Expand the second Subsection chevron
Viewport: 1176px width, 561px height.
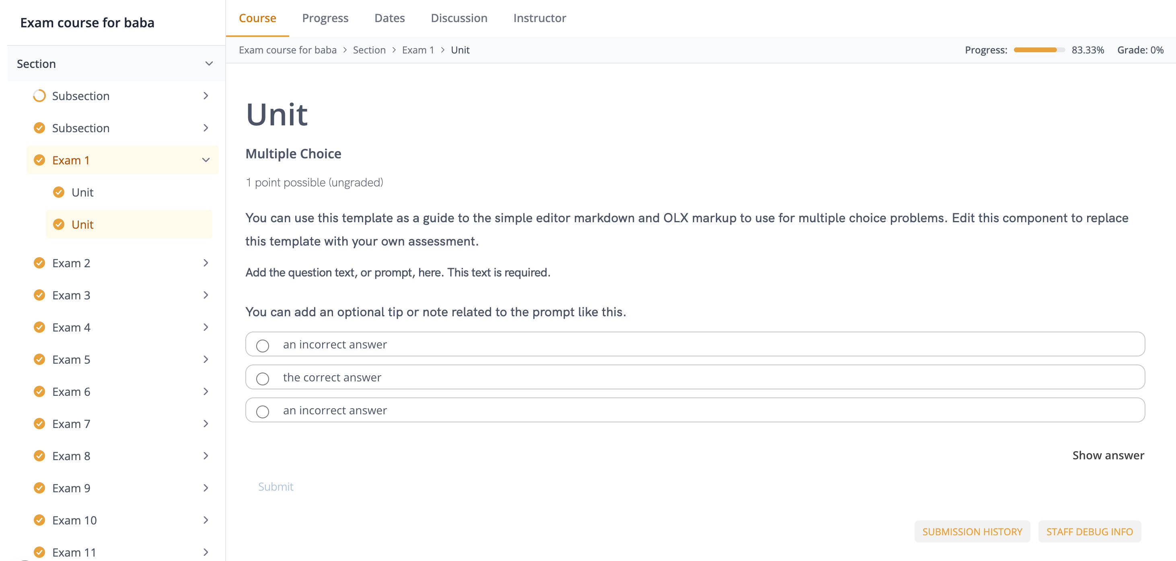click(x=206, y=128)
